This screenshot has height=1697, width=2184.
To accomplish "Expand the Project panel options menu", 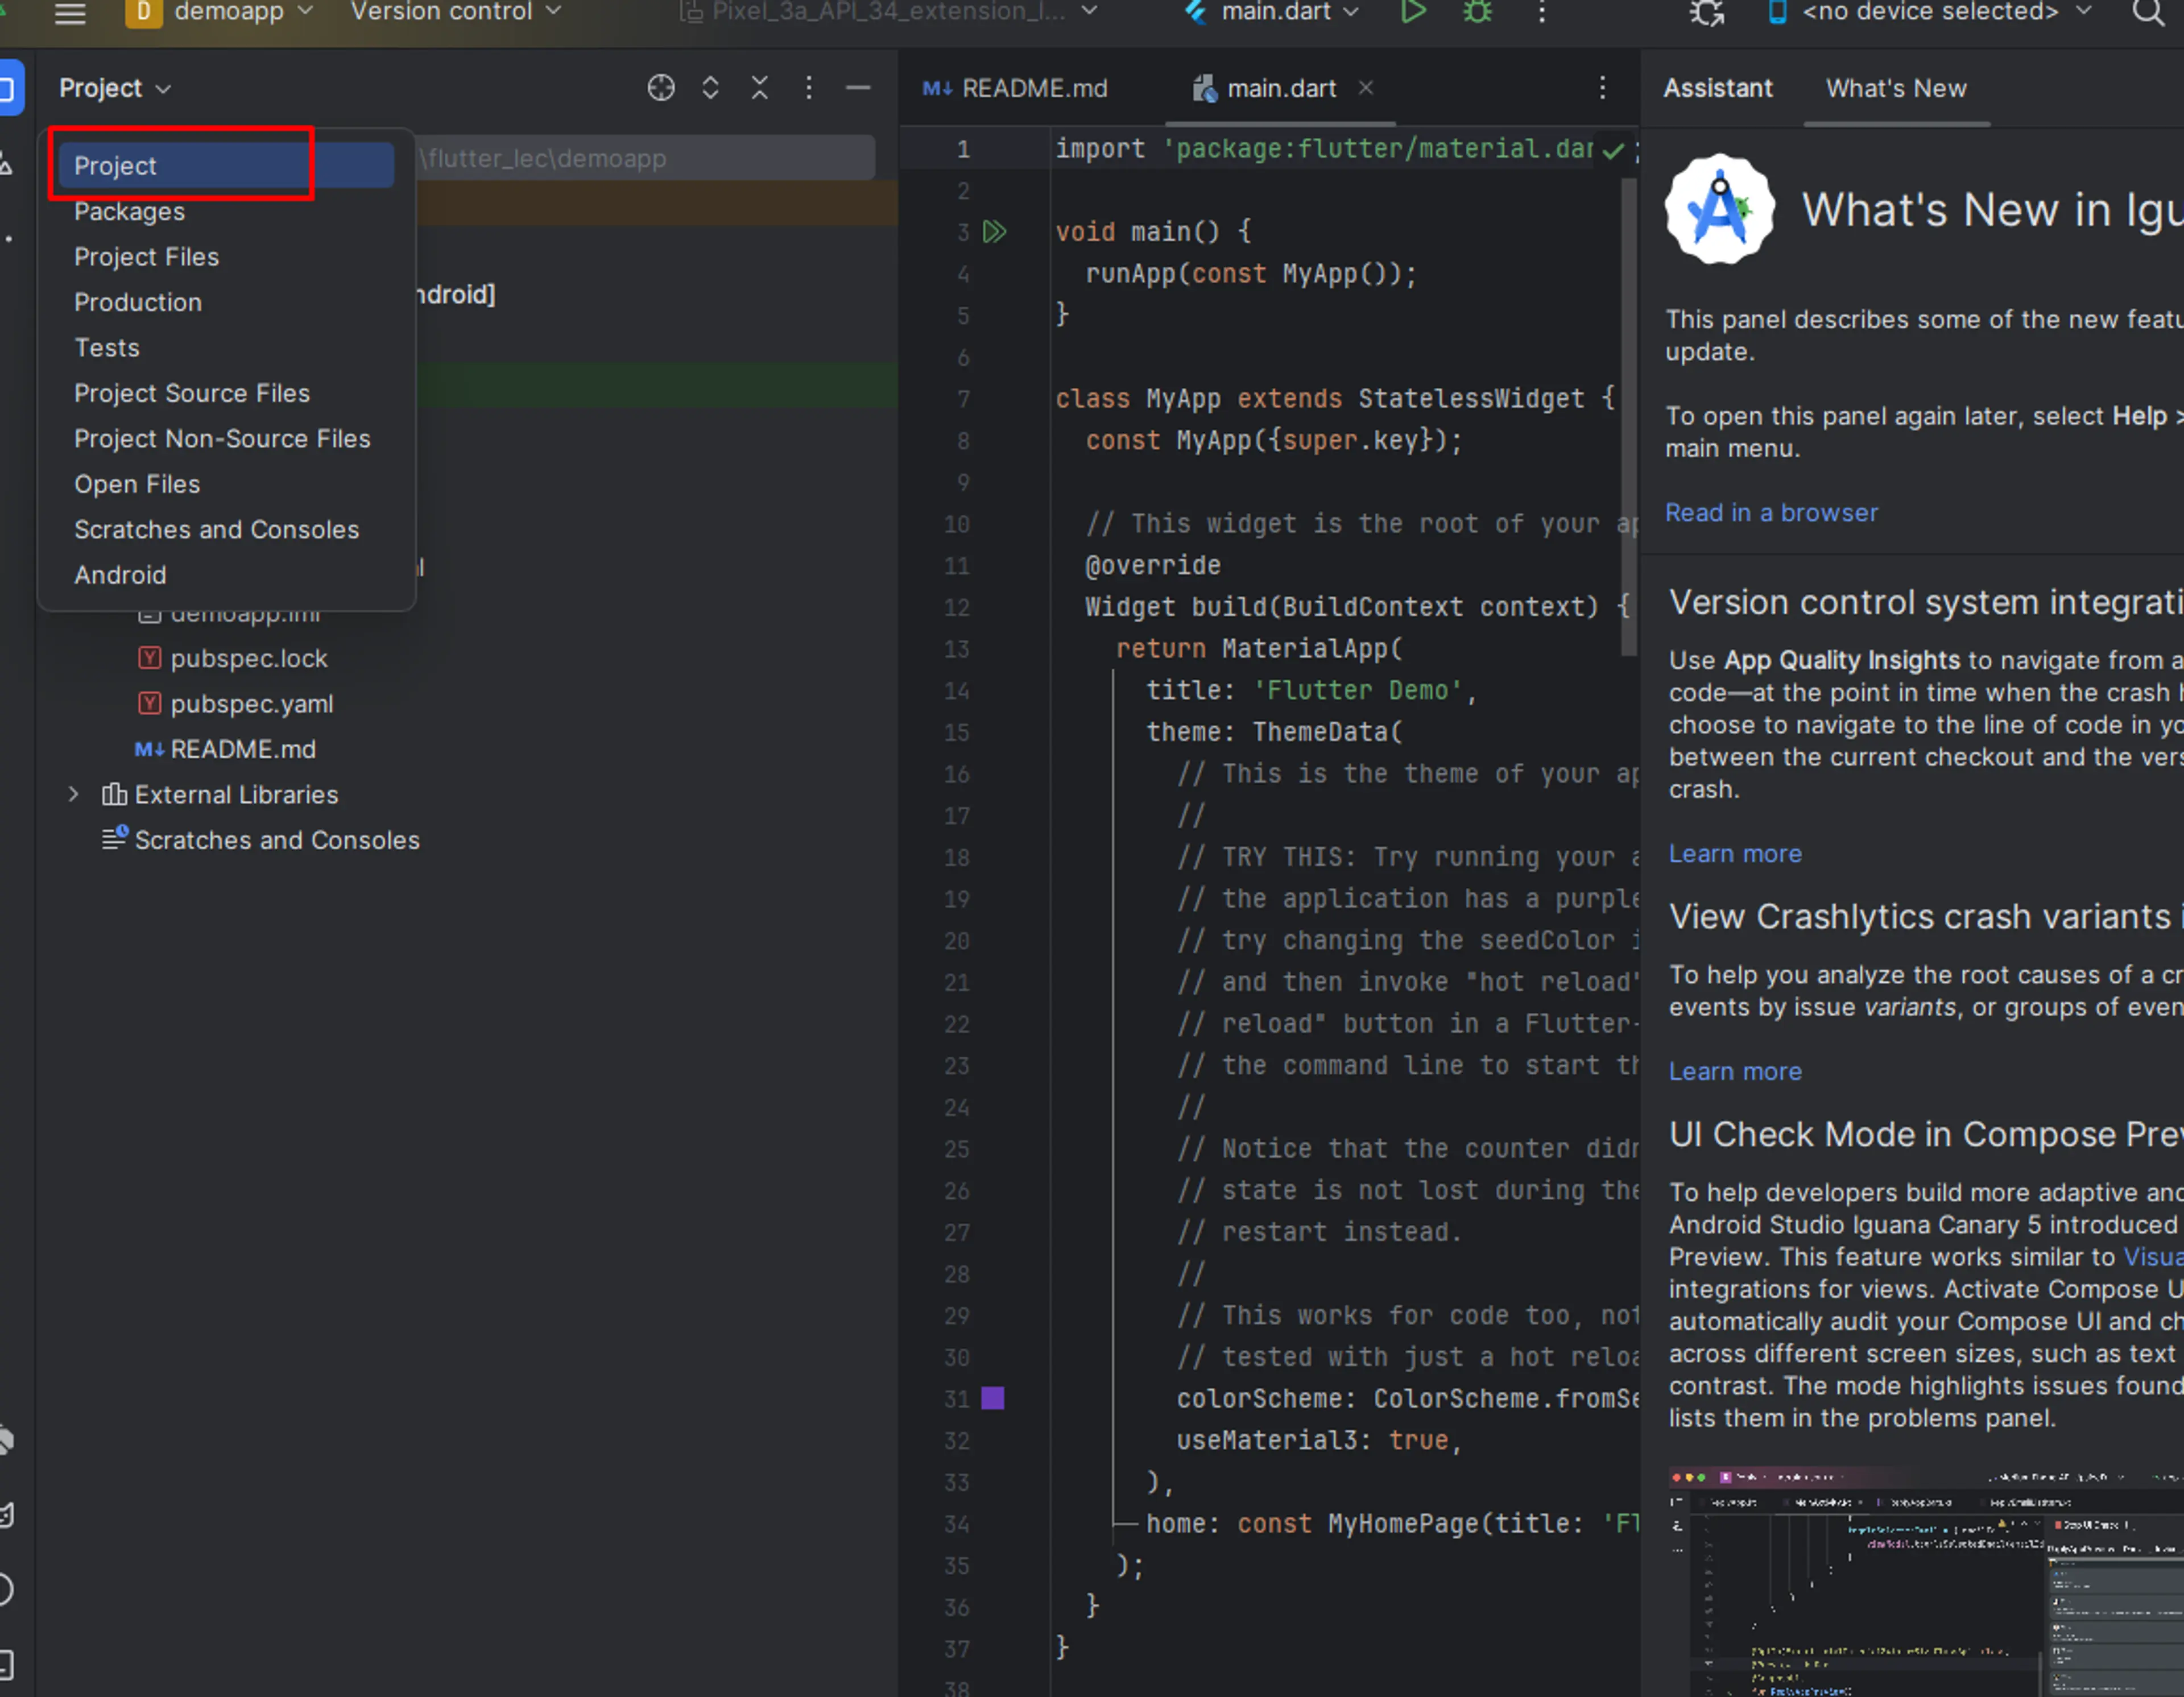I will tap(808, 87).
